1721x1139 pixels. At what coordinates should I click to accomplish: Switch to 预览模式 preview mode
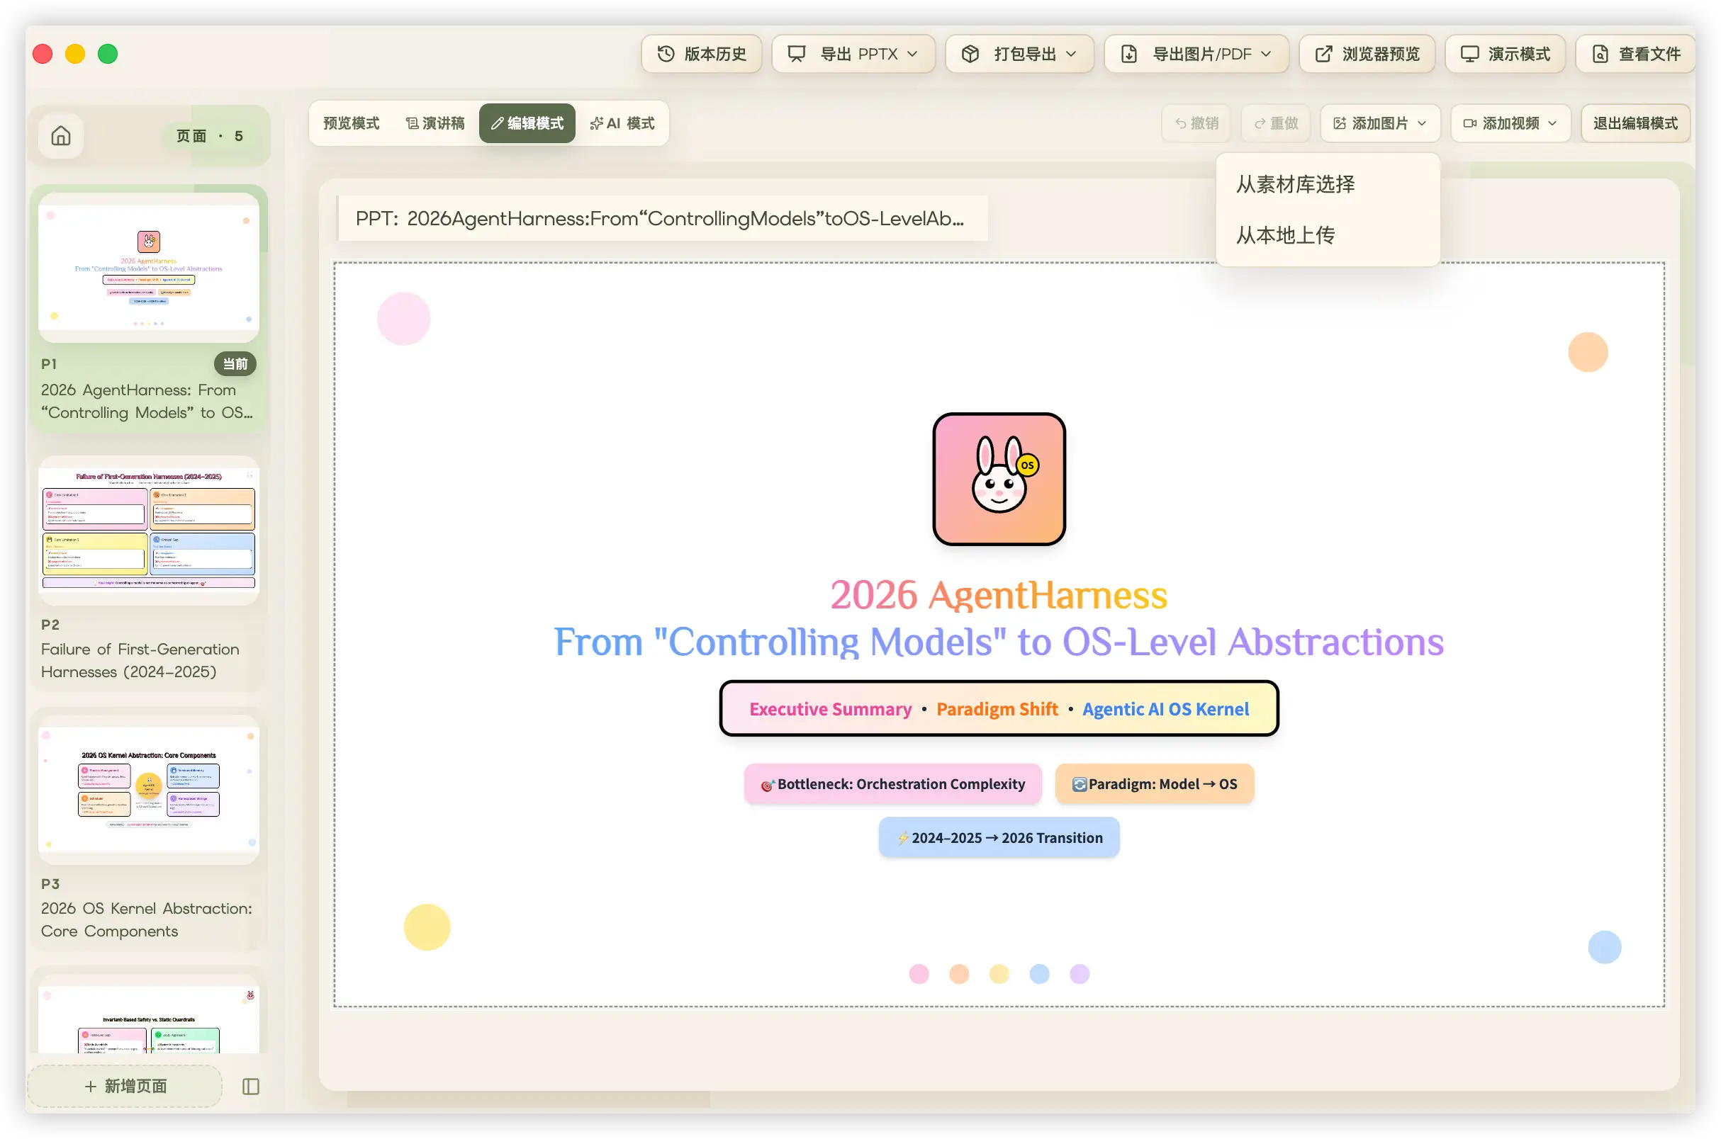tap(351, 123)
